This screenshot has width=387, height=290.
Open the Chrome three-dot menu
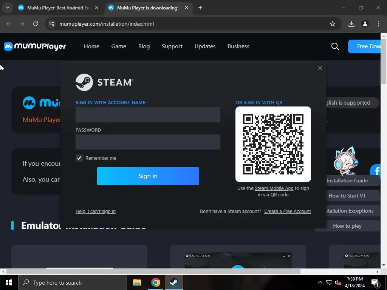point(379,24)
